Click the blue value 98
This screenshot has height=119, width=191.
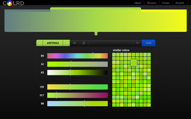(42, 104)
